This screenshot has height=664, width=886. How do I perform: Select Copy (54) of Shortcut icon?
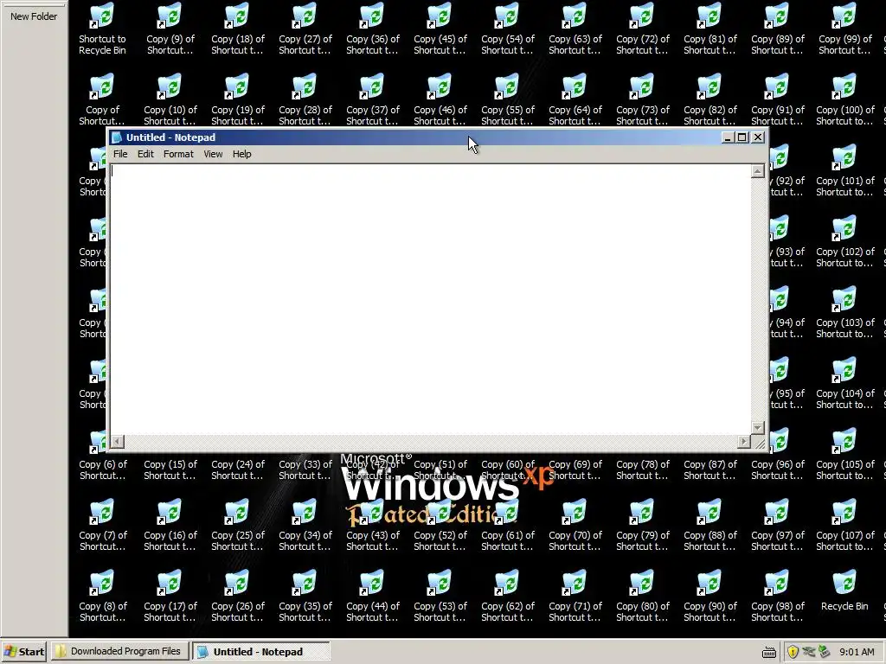508,29
